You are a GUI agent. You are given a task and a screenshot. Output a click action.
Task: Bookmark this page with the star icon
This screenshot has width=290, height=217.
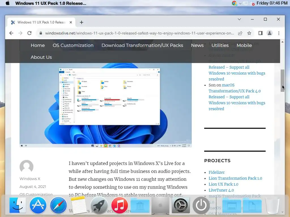tap(249, 33)
